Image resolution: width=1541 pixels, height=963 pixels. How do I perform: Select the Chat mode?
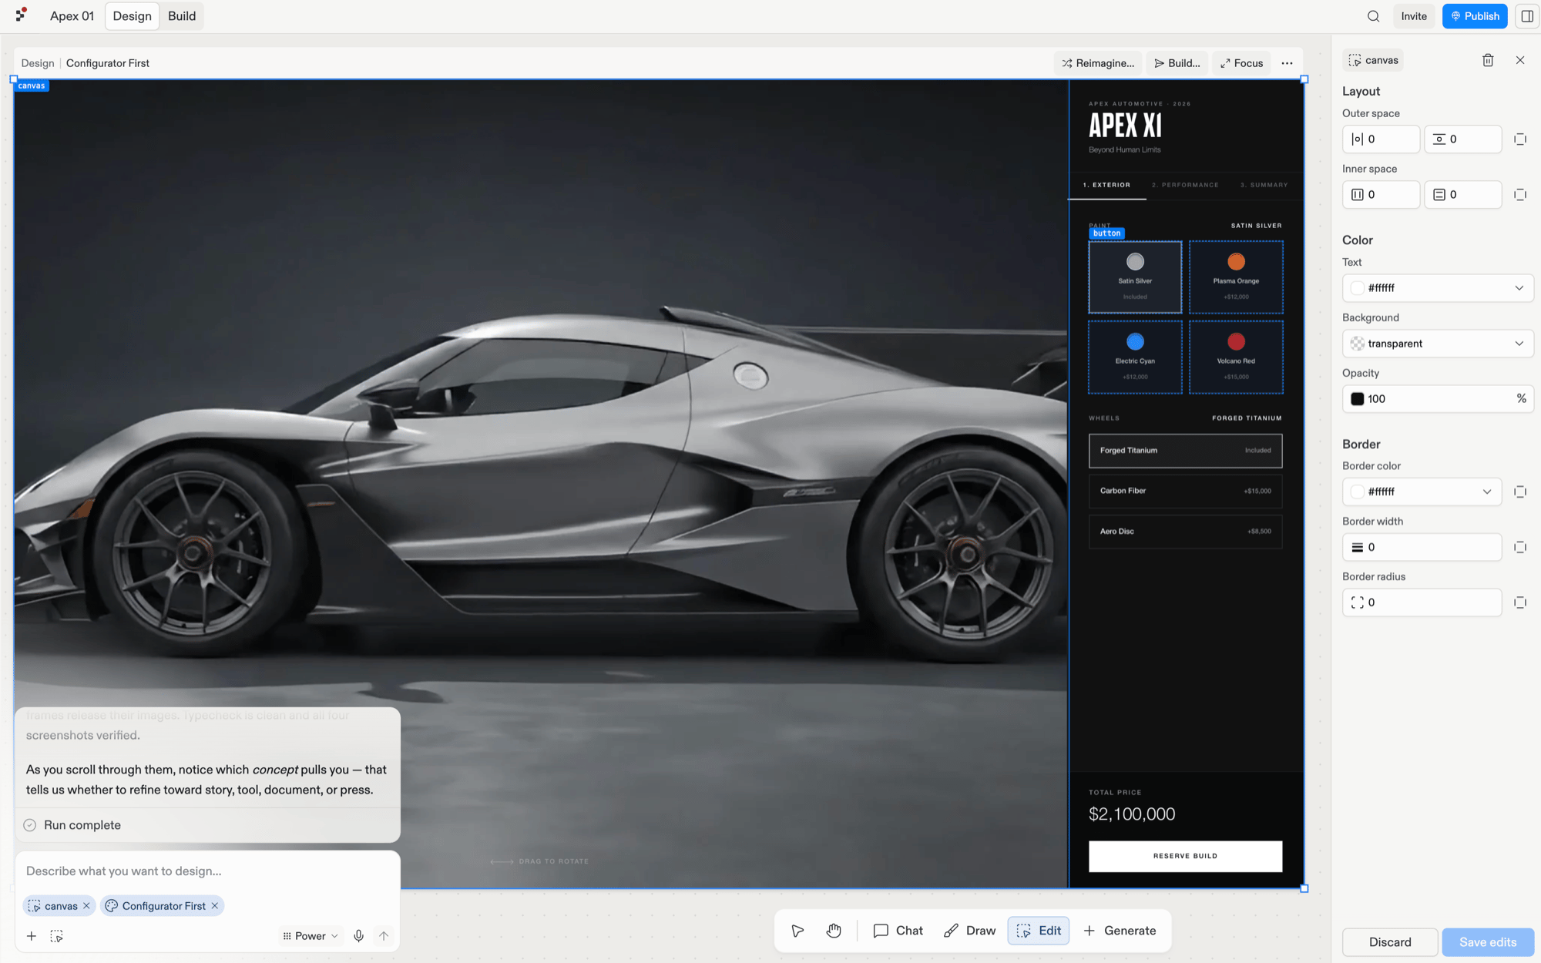tap(898, 931)
